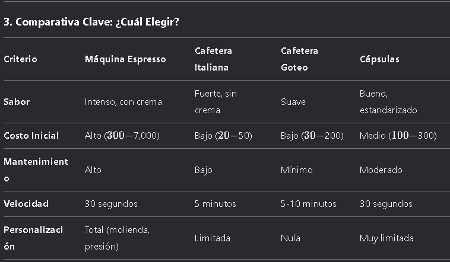Image resolution: width=450 pixels, height=262 pixels.
Task: Click the 'Costo Inicial' row label
Action: pos(31,136)
